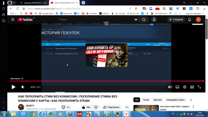Click the page scrollbar thumb

point(207,29)
